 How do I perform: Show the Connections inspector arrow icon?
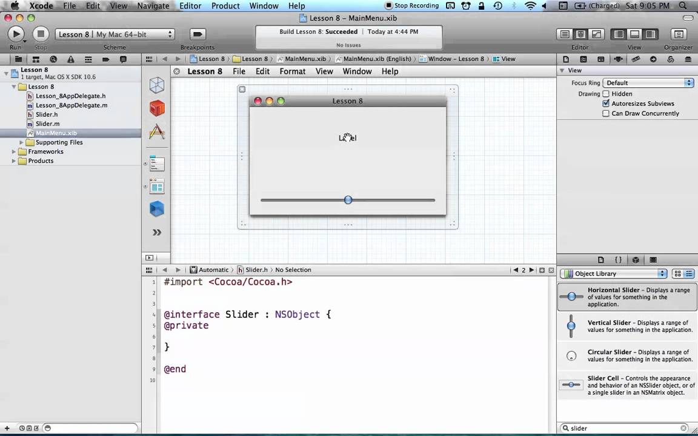pyautogui.click(x=653, y=59)
